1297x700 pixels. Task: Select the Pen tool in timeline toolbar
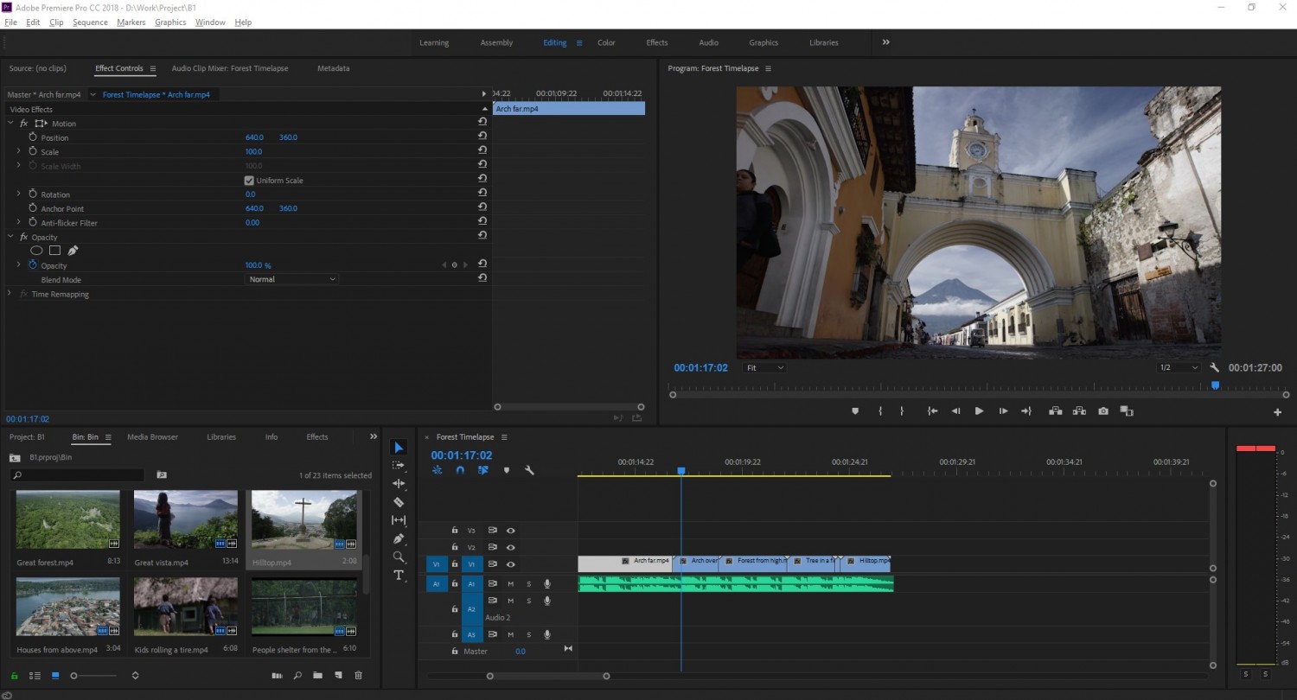[399, 538]
